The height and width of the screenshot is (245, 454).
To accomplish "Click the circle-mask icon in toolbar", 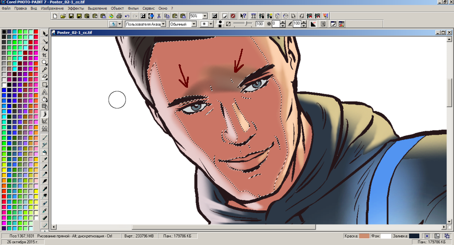I will pos(151,16).
